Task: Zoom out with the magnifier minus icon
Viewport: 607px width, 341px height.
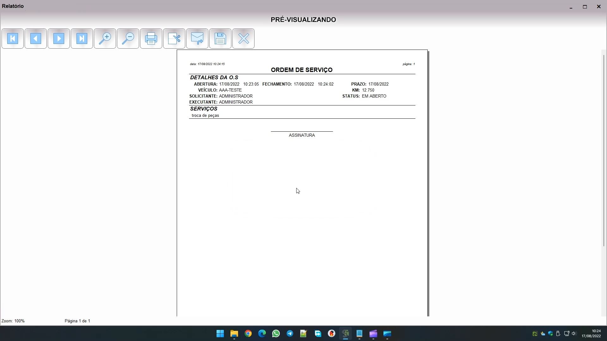Action: (128, 39)
